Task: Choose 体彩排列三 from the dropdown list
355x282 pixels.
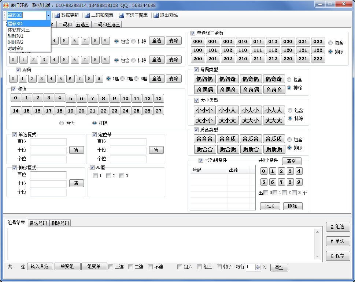Action: pos(19,30)
